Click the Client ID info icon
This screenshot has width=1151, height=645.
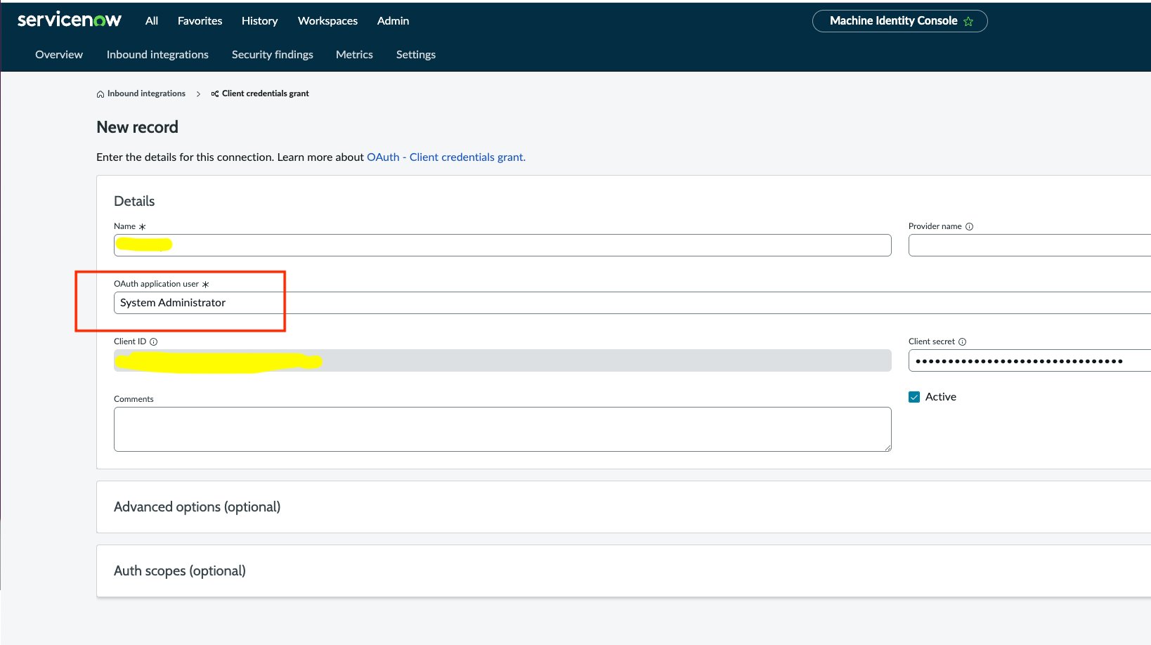coord(154,341)
